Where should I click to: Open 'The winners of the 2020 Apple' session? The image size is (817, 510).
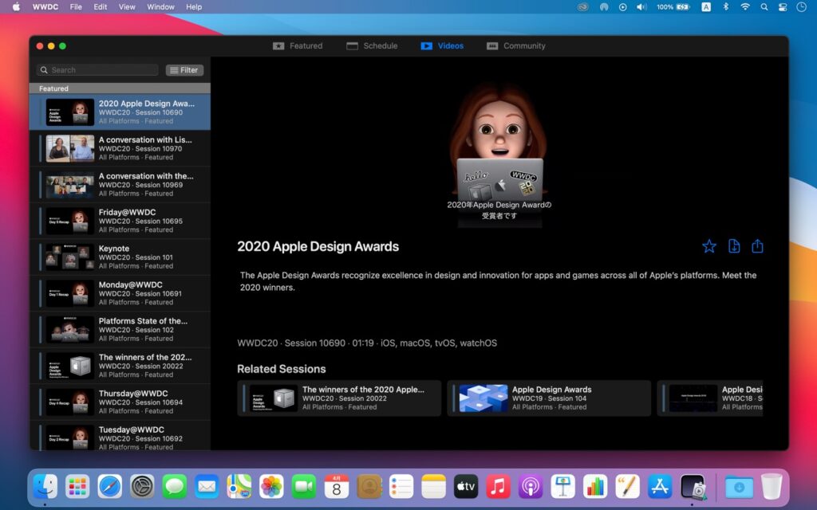coord(339,398)
